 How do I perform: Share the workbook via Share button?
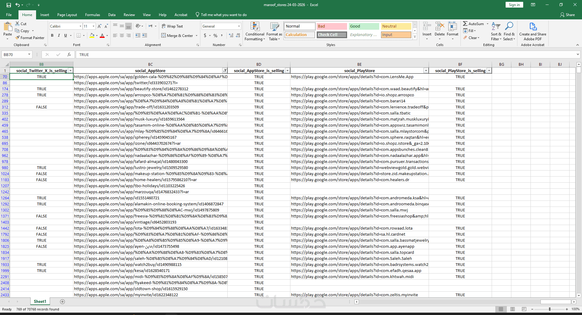[567, 15]
